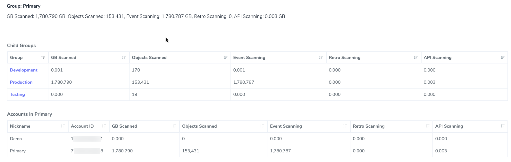Viewport: 511px width, 162px height.
Task: Select the Primary account nickname cell
Action: pos(18,151)
